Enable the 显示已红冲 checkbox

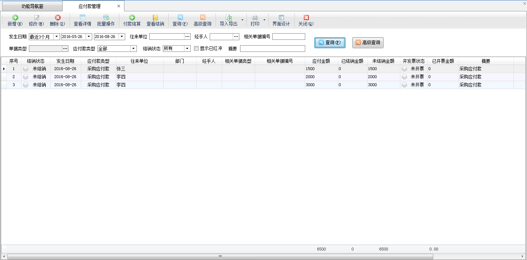pyautogui.click(x=197, y=48)
